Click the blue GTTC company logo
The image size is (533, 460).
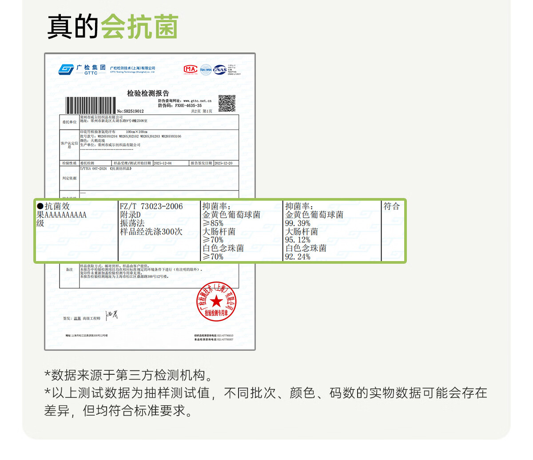(67, 70)
